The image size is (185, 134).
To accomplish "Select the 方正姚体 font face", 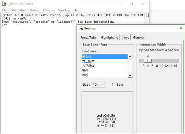I will click(105, 61).
